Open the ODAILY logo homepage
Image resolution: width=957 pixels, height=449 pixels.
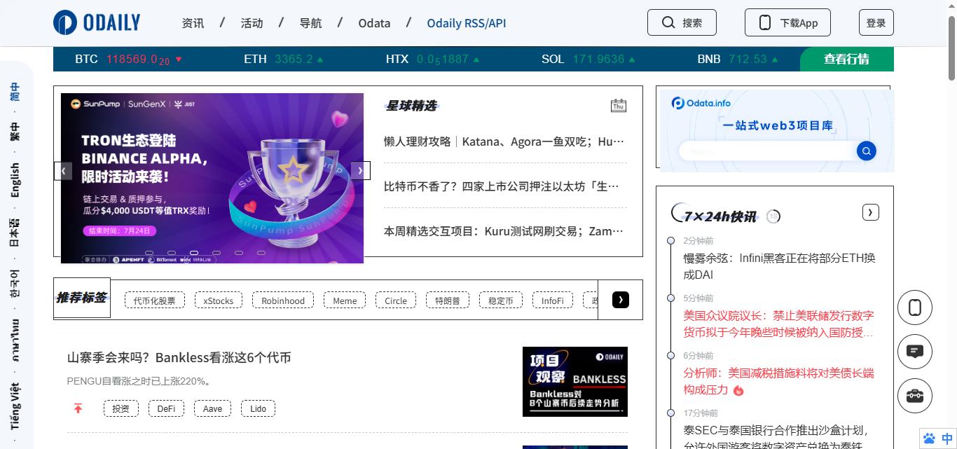click(97, 22)
